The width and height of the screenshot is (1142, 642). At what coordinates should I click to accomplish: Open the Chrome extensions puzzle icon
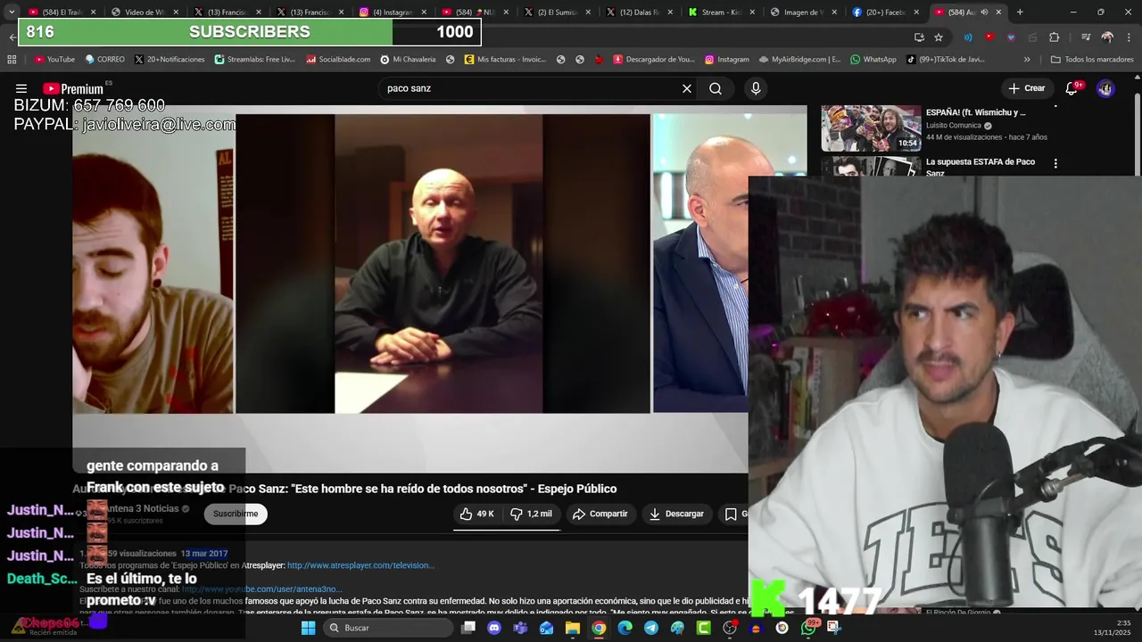[1054, 37]
